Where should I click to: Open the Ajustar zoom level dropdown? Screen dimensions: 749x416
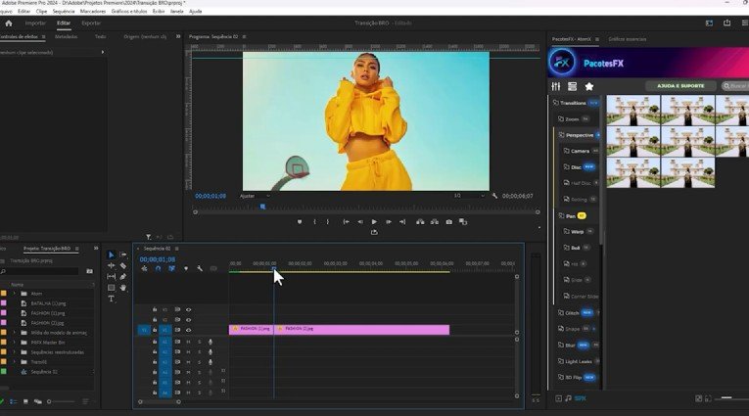point(254,196)
